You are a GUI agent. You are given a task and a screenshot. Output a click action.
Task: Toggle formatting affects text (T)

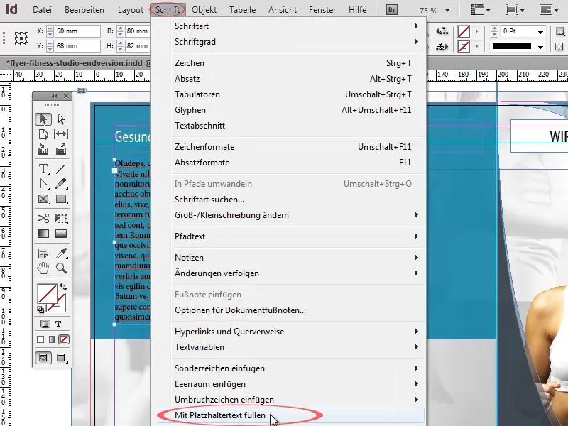click(58, 324)
